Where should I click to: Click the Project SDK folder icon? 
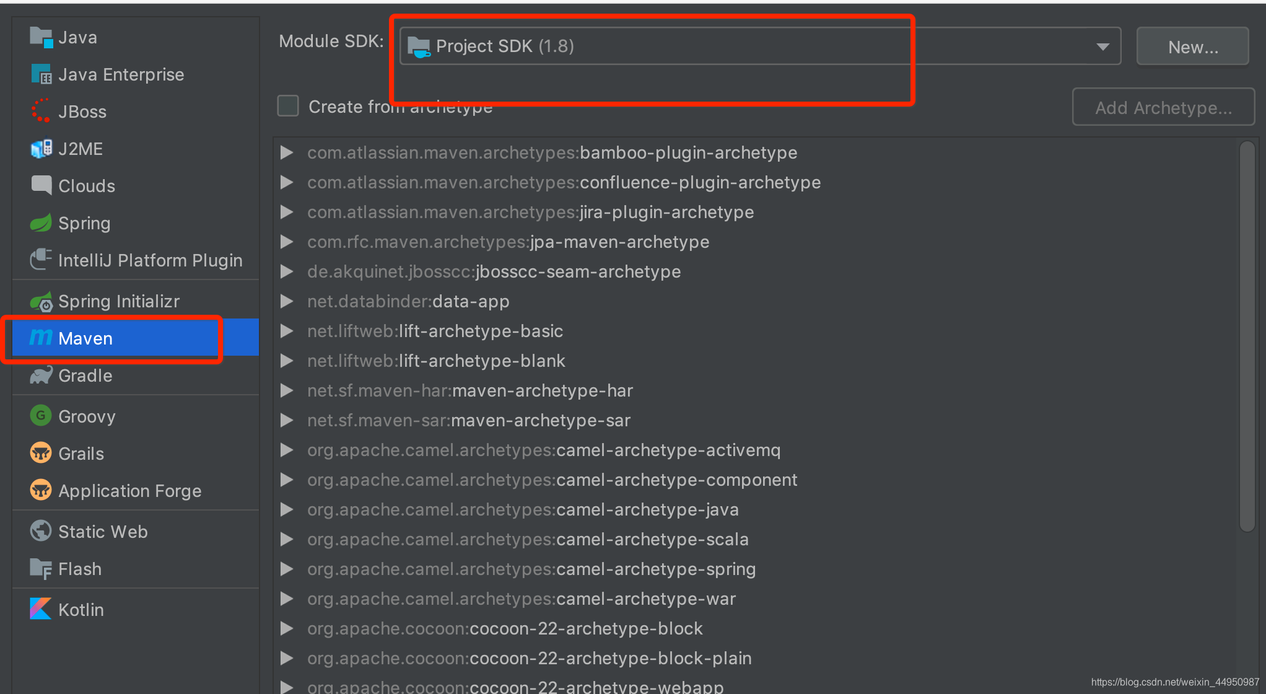(x=419, y=46)
